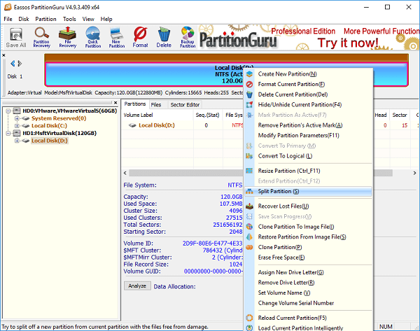Click the Clone Partition icon
The height and width of the screenshot is (331, 420).
[249, 247]
